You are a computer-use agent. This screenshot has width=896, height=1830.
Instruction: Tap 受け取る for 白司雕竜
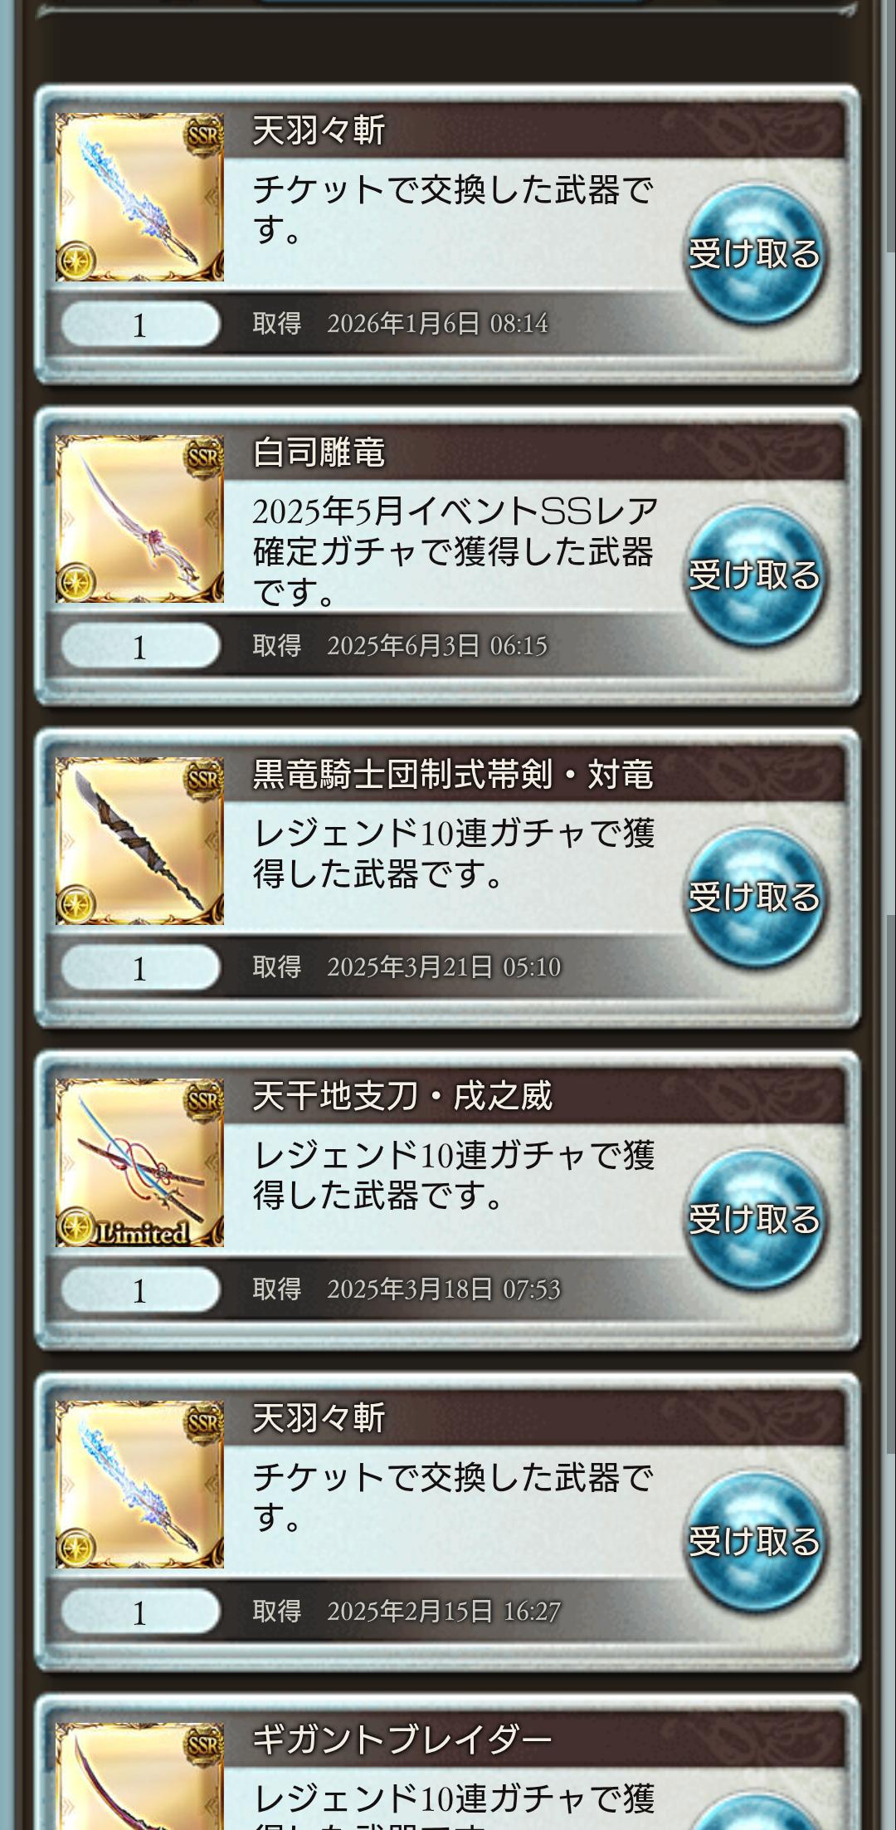point(755,575)
